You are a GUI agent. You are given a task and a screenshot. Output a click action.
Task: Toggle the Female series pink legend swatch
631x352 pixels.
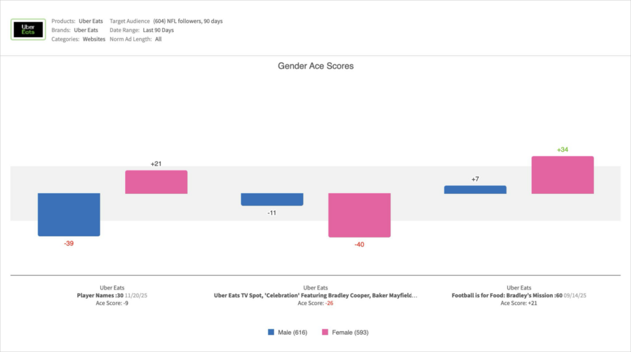point(326,332)
